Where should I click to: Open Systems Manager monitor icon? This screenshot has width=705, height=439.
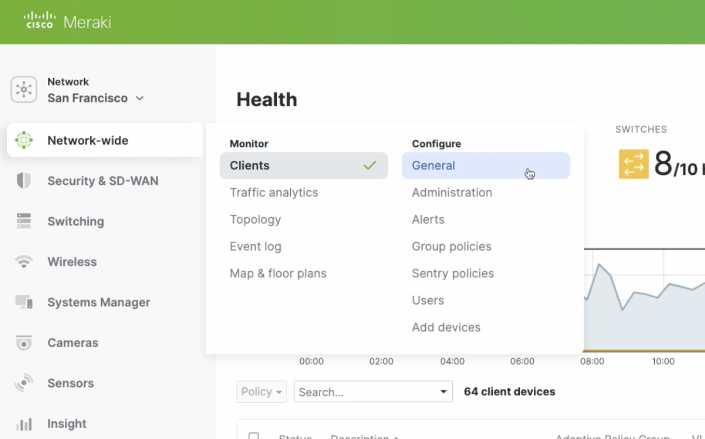point(24,302)
